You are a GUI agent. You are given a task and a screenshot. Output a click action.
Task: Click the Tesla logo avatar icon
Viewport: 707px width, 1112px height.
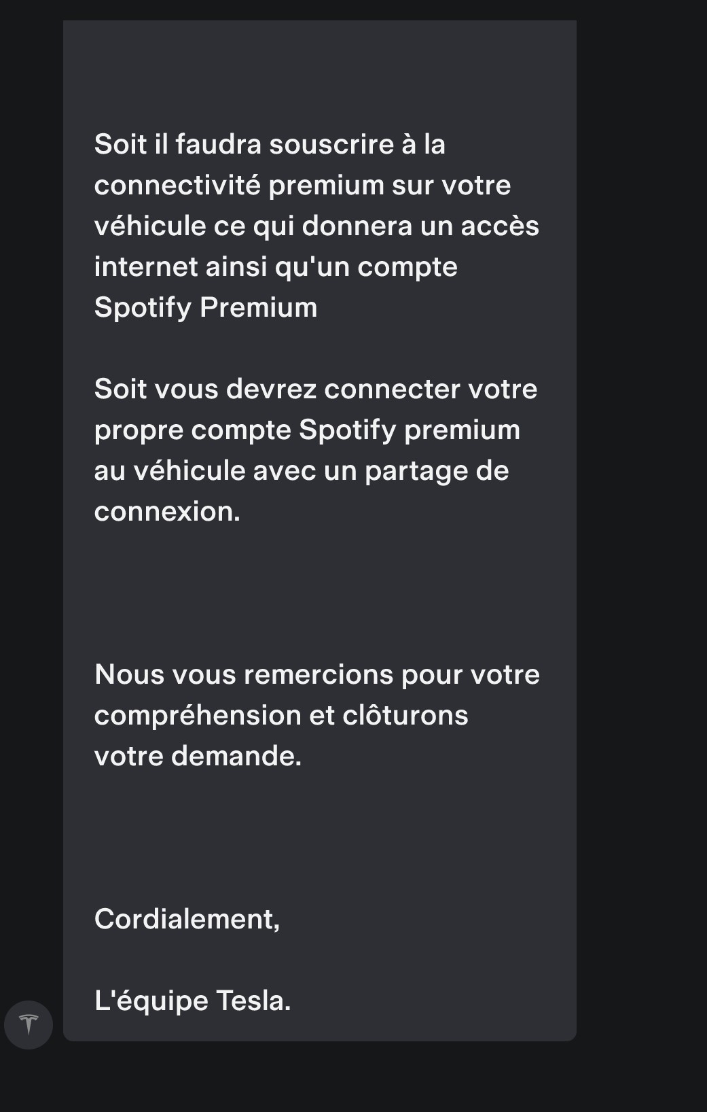[29, 1024]
